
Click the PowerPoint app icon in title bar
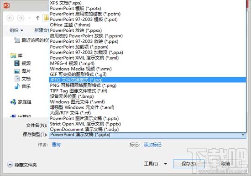pos(6,5)
